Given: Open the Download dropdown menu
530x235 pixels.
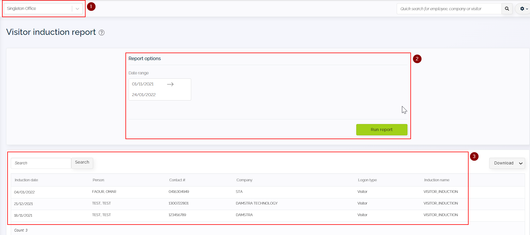Looking at the screenshot, I should pyautogui.click(x=507, y=163).
